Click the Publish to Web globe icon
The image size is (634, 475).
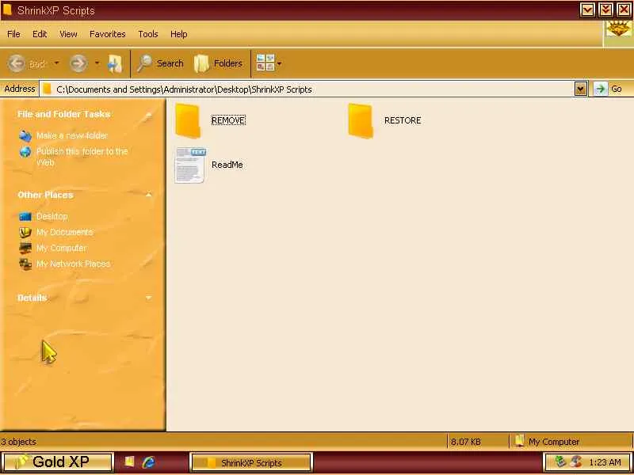[25, 152]
